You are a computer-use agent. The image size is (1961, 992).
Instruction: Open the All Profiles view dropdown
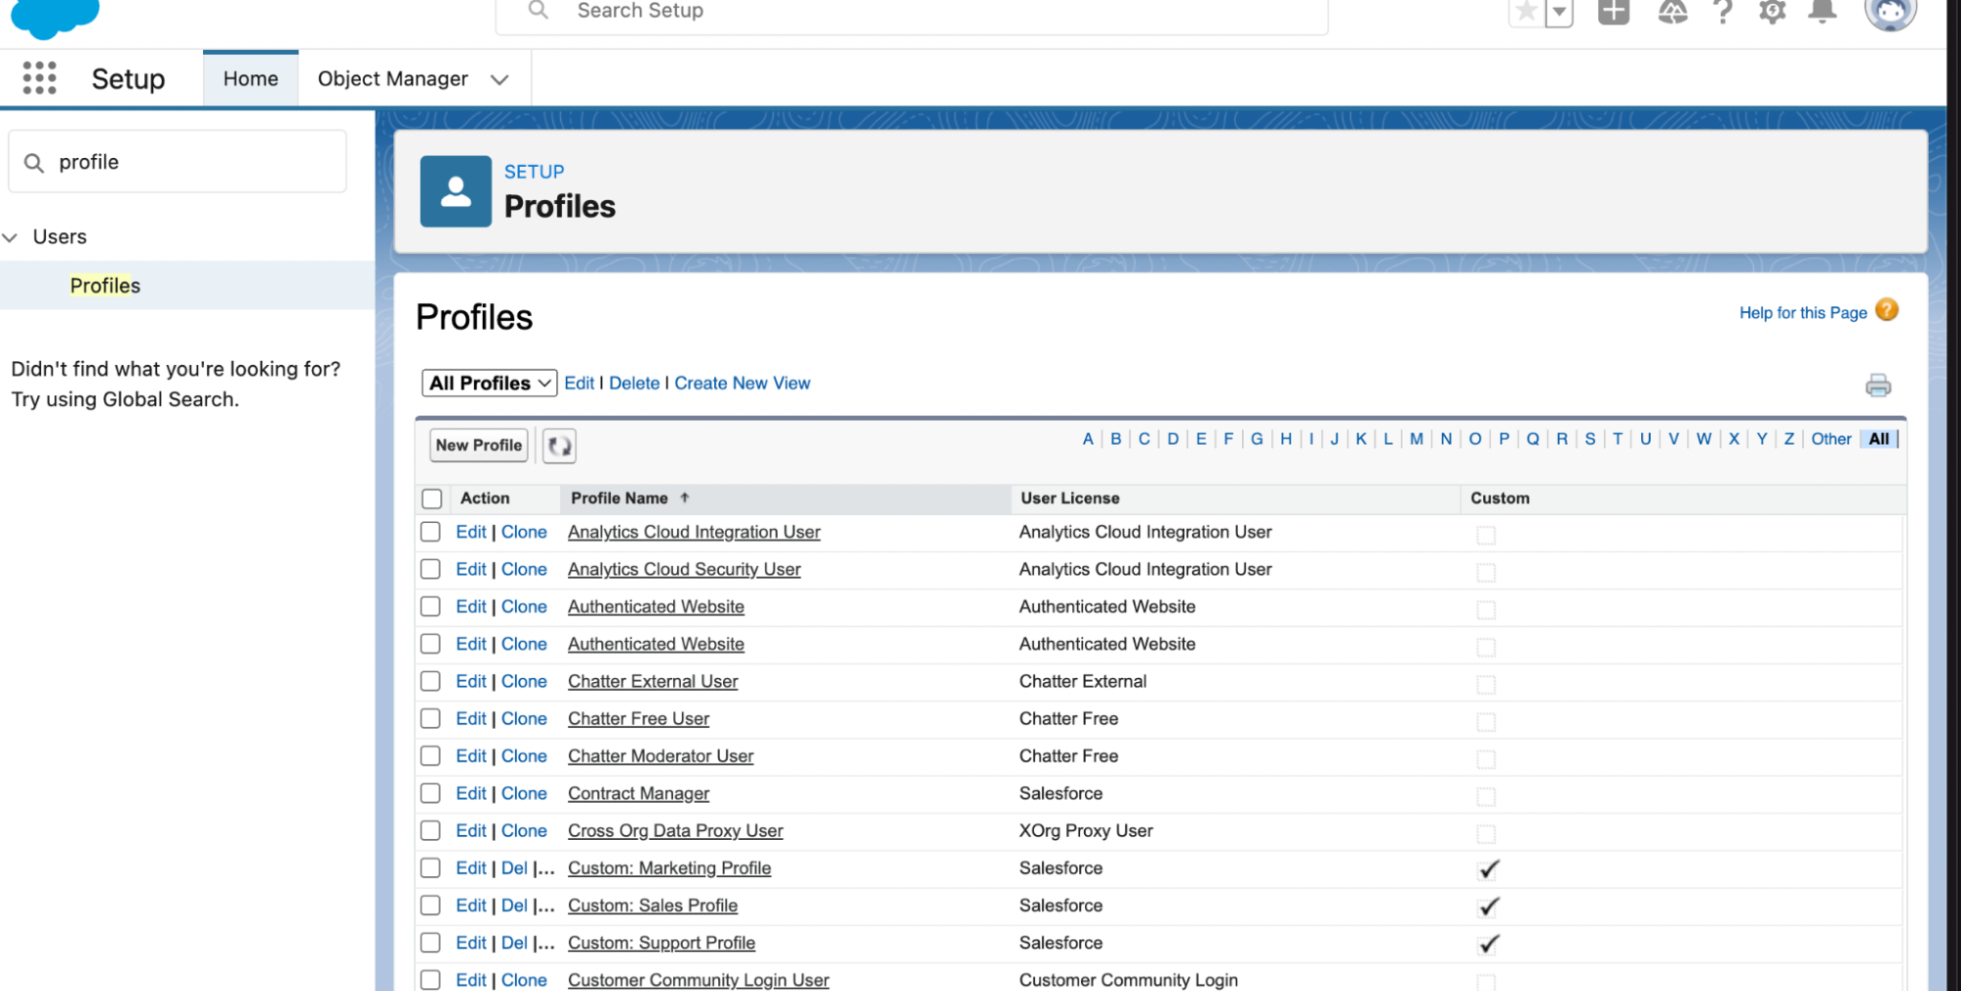[490, 383]
